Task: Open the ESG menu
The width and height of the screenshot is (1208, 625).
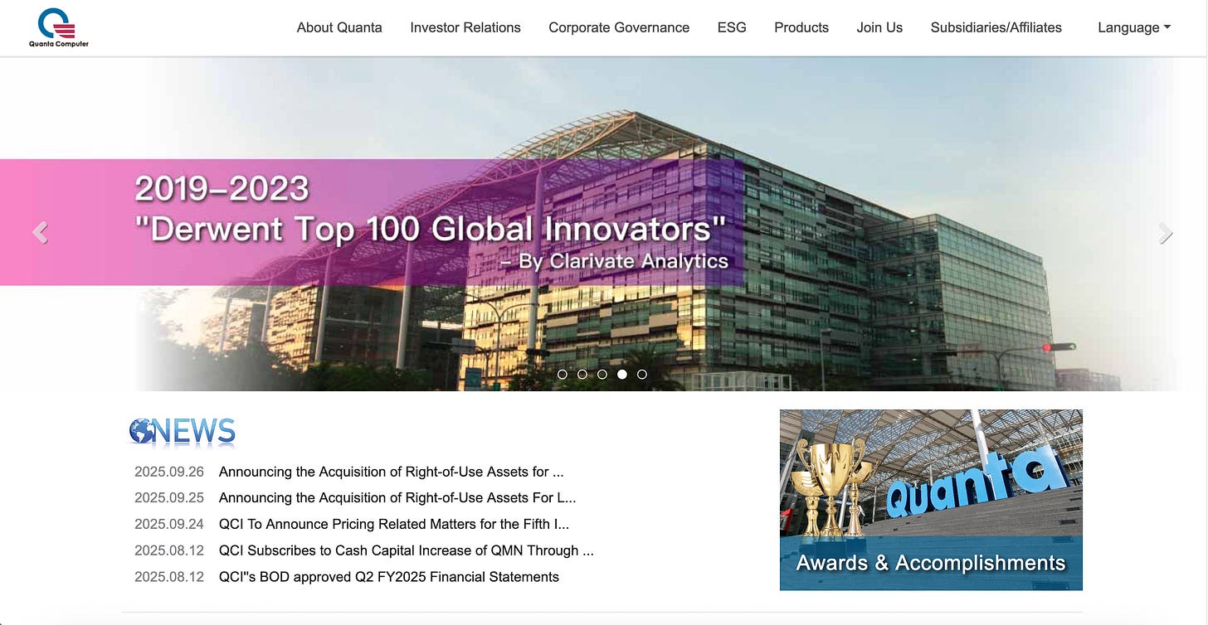Action: pos(732,27)
